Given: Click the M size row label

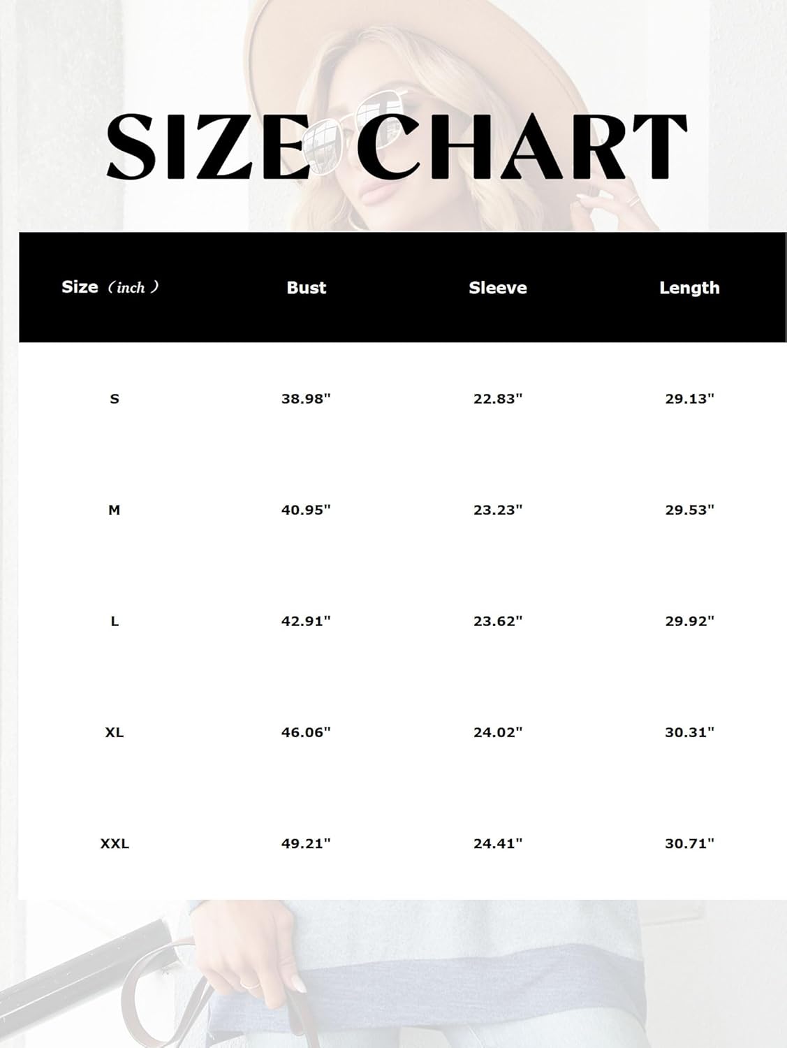Looking at the screenshot, I should pyautogui.click(x=115, y=510).
